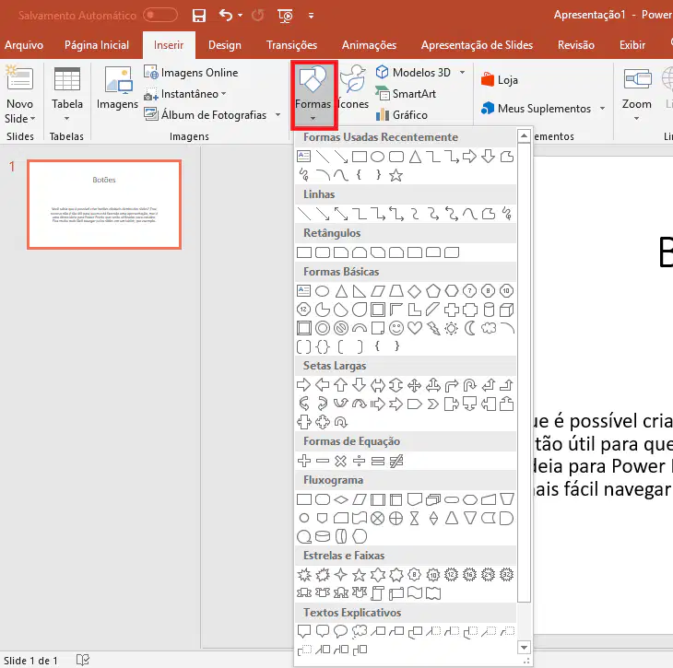The image size is (673, 668).
Task: Switch to Página Inicial tab
Action: 97,45
